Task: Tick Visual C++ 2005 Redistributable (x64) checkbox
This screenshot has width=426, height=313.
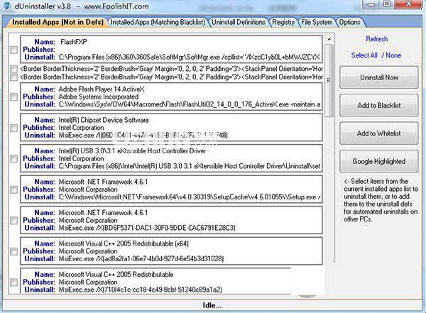Action: click(13, 251)
